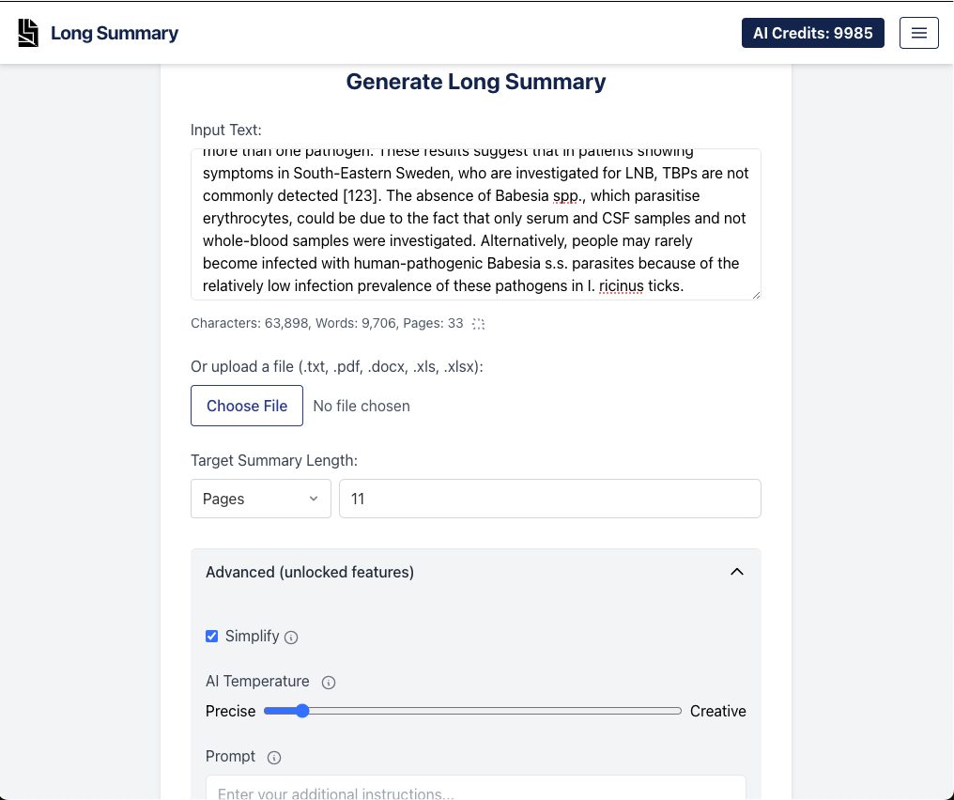Click the Choose File button
The image size is (954, 800).
tap(246, 406)
